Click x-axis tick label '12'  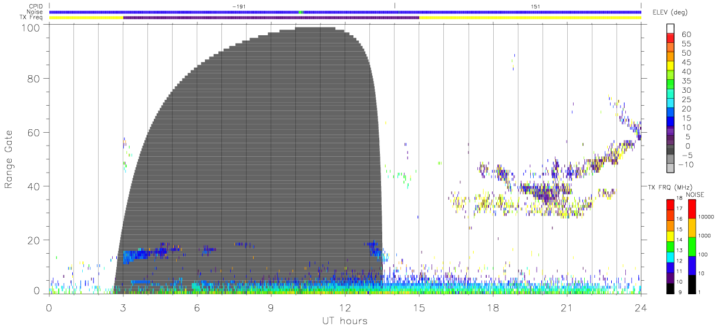click(x=345, y=307)
